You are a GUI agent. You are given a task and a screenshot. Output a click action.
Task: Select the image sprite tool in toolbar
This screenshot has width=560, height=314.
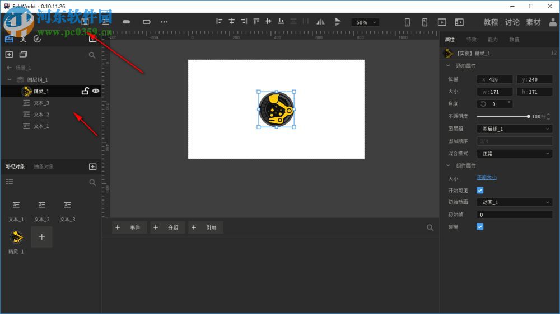pyautogui.click(x=85, y=22)
